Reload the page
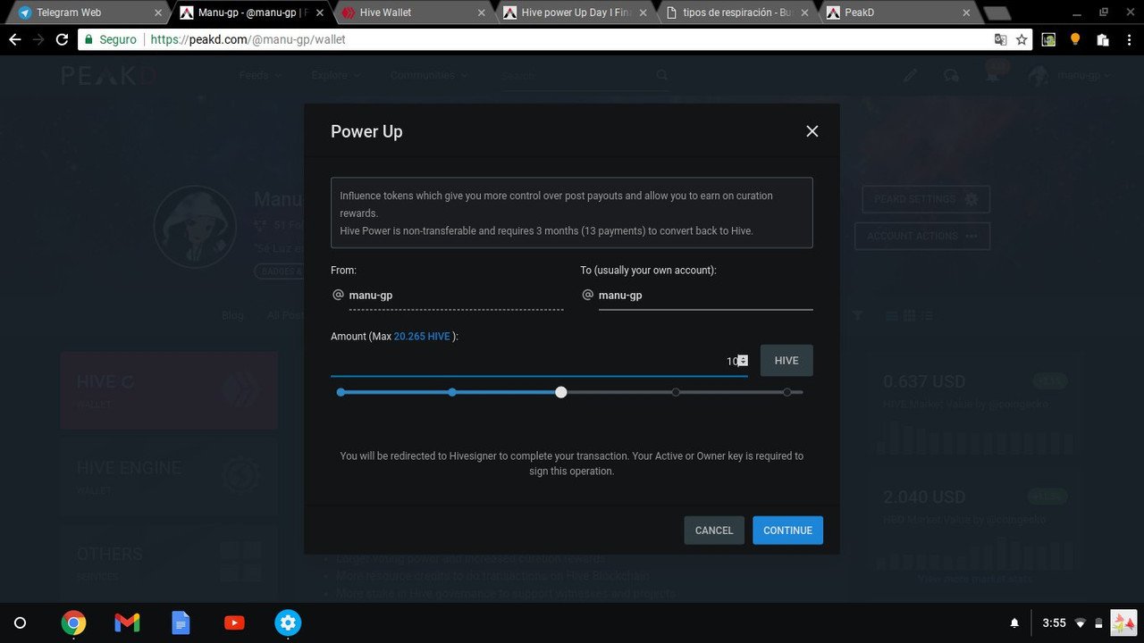Viewport: 1144px width, 643px height. 62,39
